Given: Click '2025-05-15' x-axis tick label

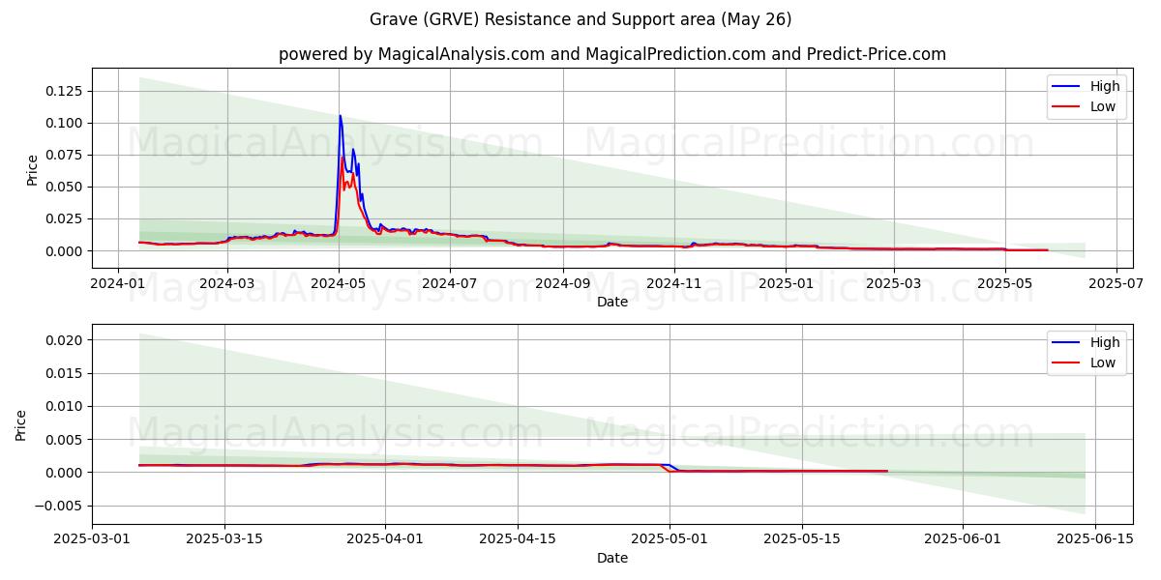Looking at the screenshot, I should (x=801, y=540).
